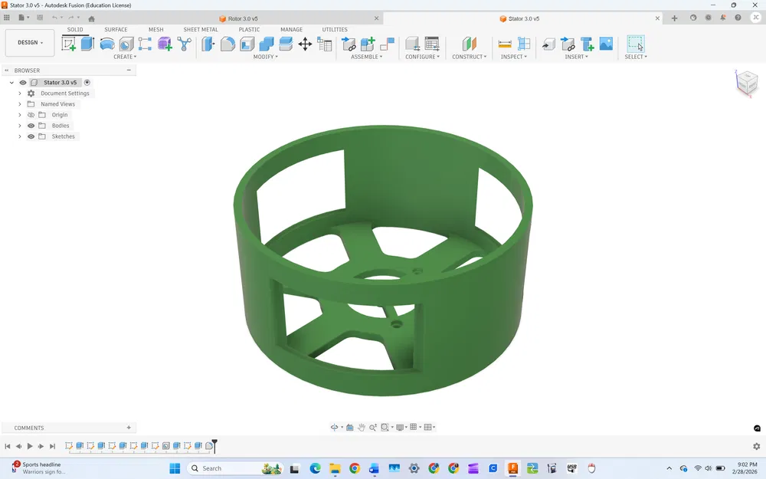This screenshot has width=766, height=479.
Task: Select the Hole tool
Action: pos(126,44)
